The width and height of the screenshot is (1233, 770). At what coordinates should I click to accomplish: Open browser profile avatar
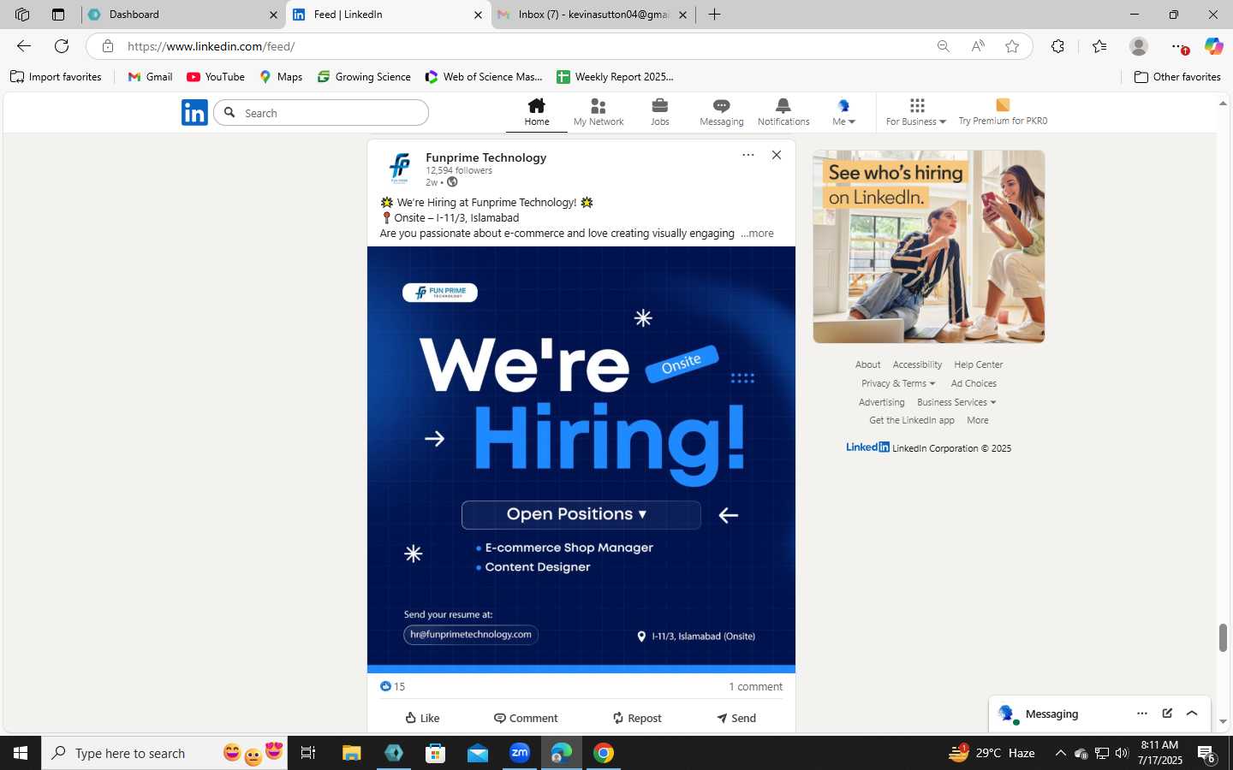point(1138,46)
